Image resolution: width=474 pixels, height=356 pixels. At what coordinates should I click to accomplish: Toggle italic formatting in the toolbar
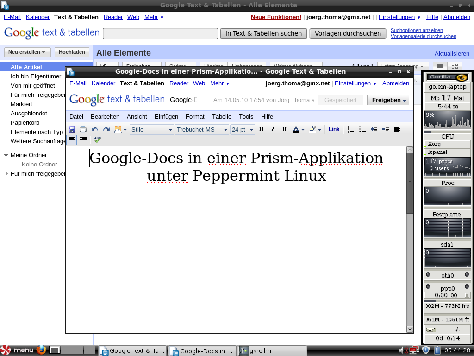tap(272, 129)
